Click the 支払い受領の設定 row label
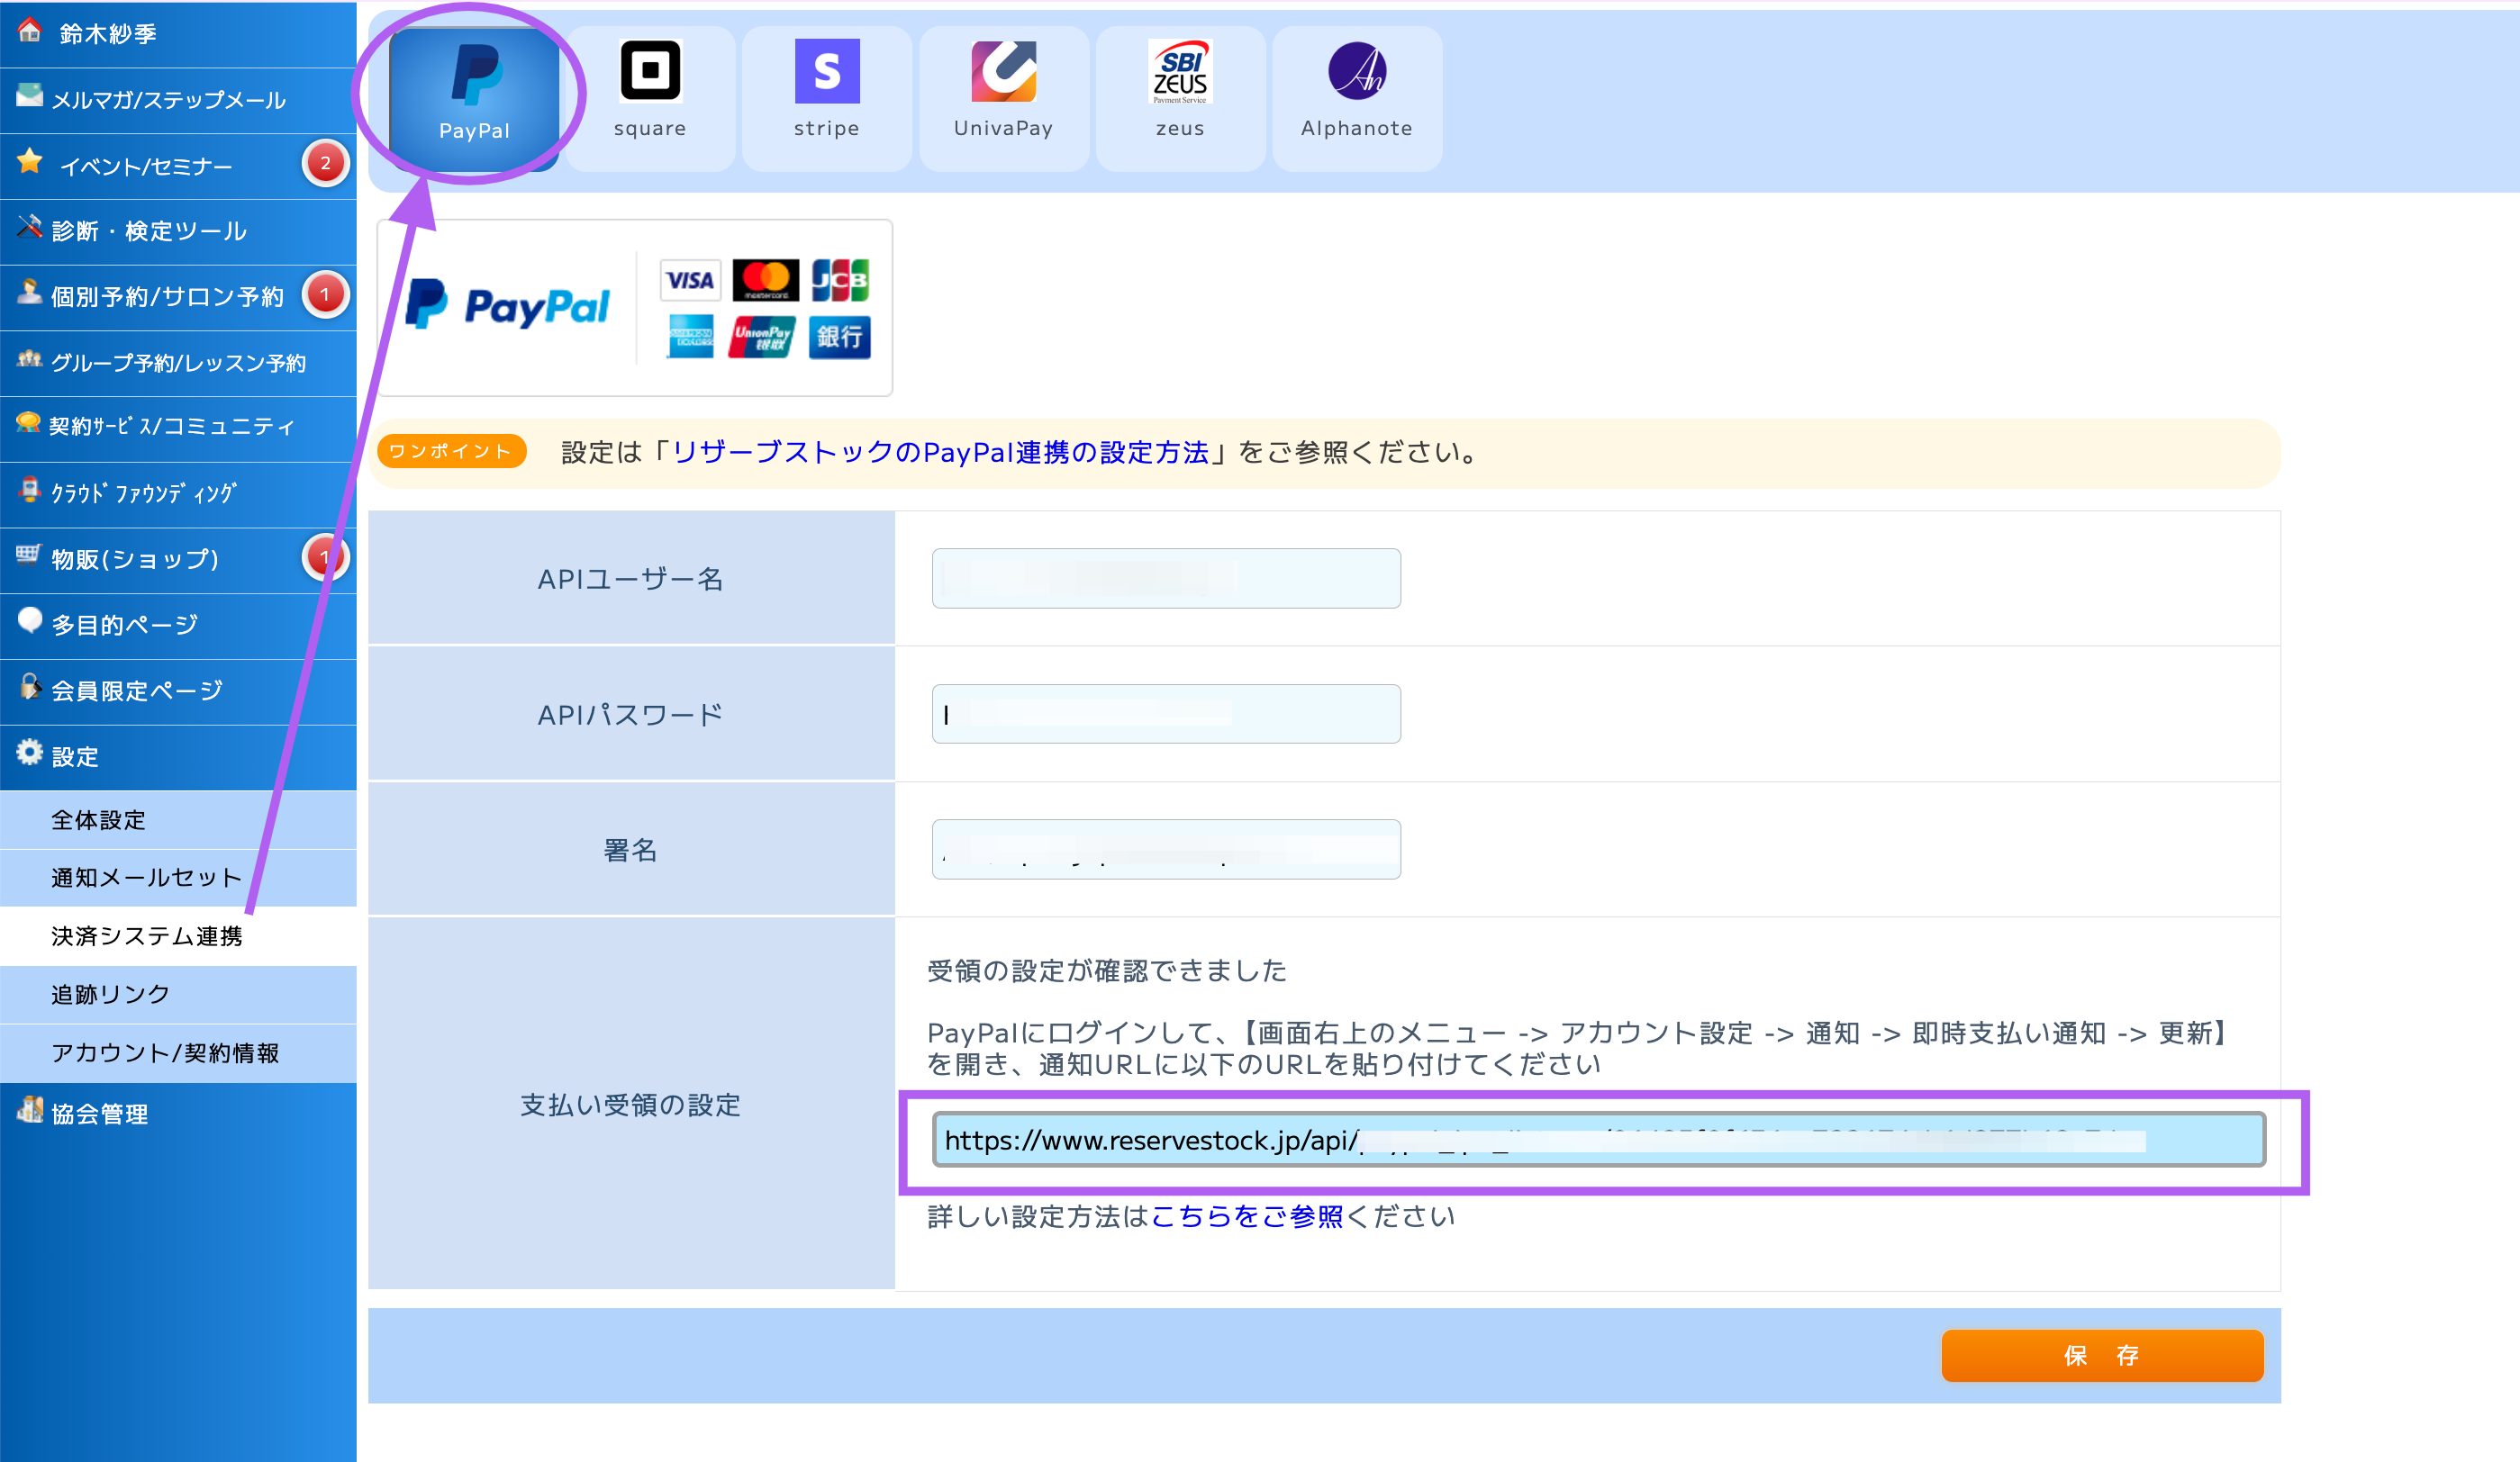This screenshot has height=1462, width=2520. (631, 1106)
